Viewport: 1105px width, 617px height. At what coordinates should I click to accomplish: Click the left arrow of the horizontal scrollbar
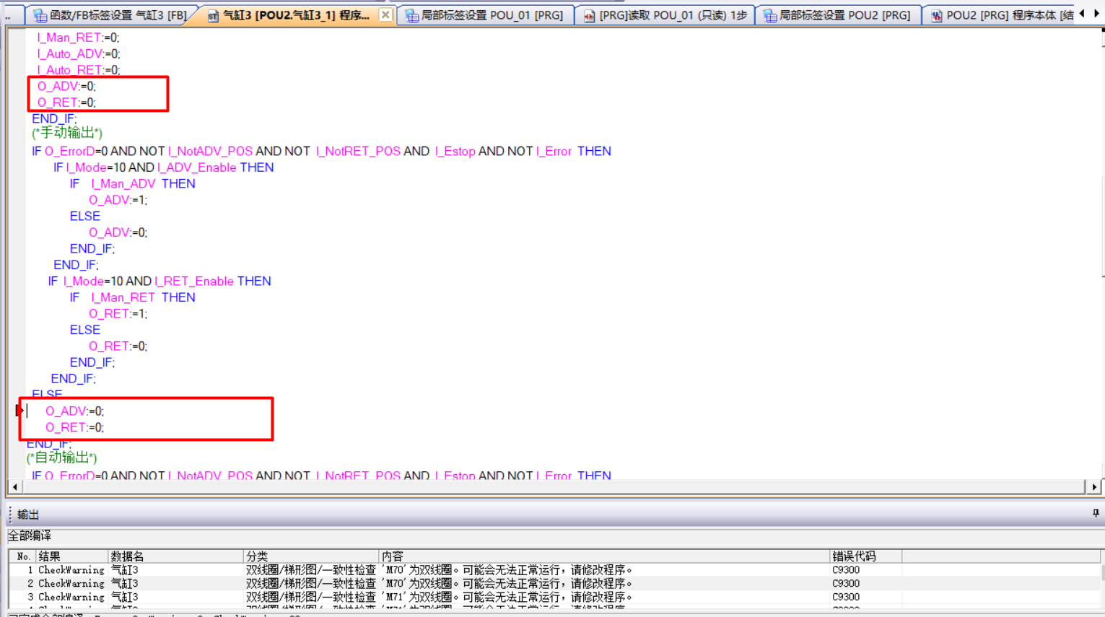[15, 487]
